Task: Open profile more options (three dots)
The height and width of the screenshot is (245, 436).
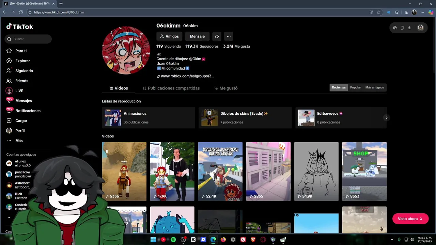Action: (x=229, y=36)
